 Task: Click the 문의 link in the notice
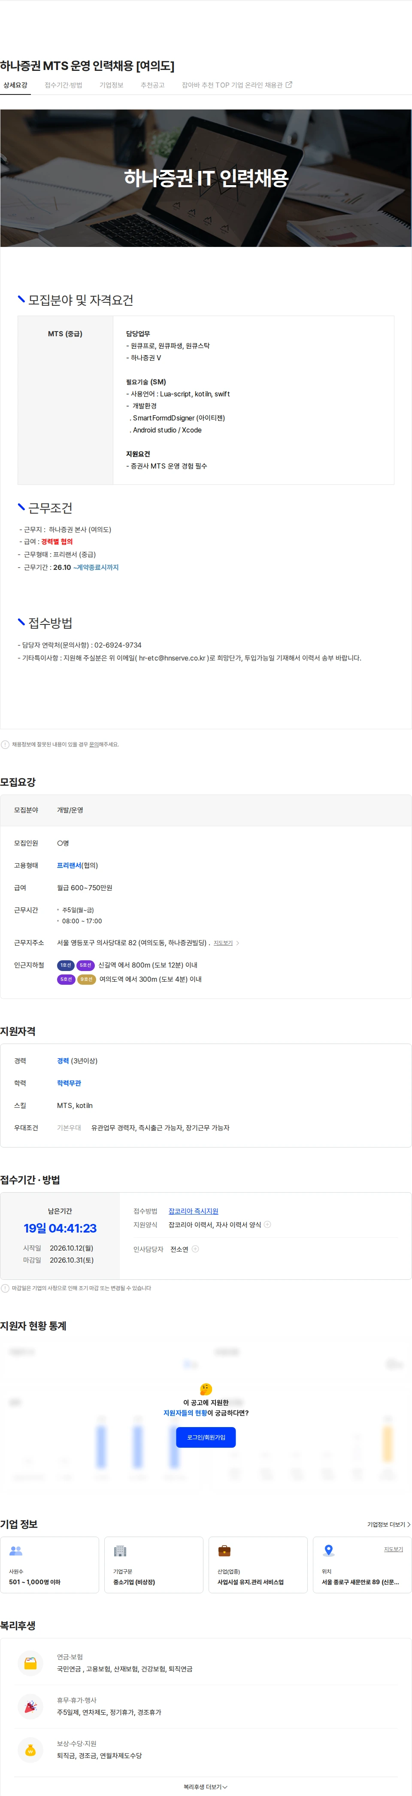point(95,745)
